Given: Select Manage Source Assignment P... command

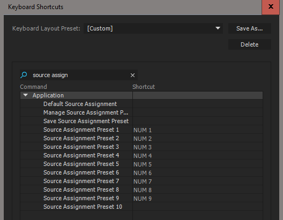Looking at the screenshot, I should pos(86,112).
